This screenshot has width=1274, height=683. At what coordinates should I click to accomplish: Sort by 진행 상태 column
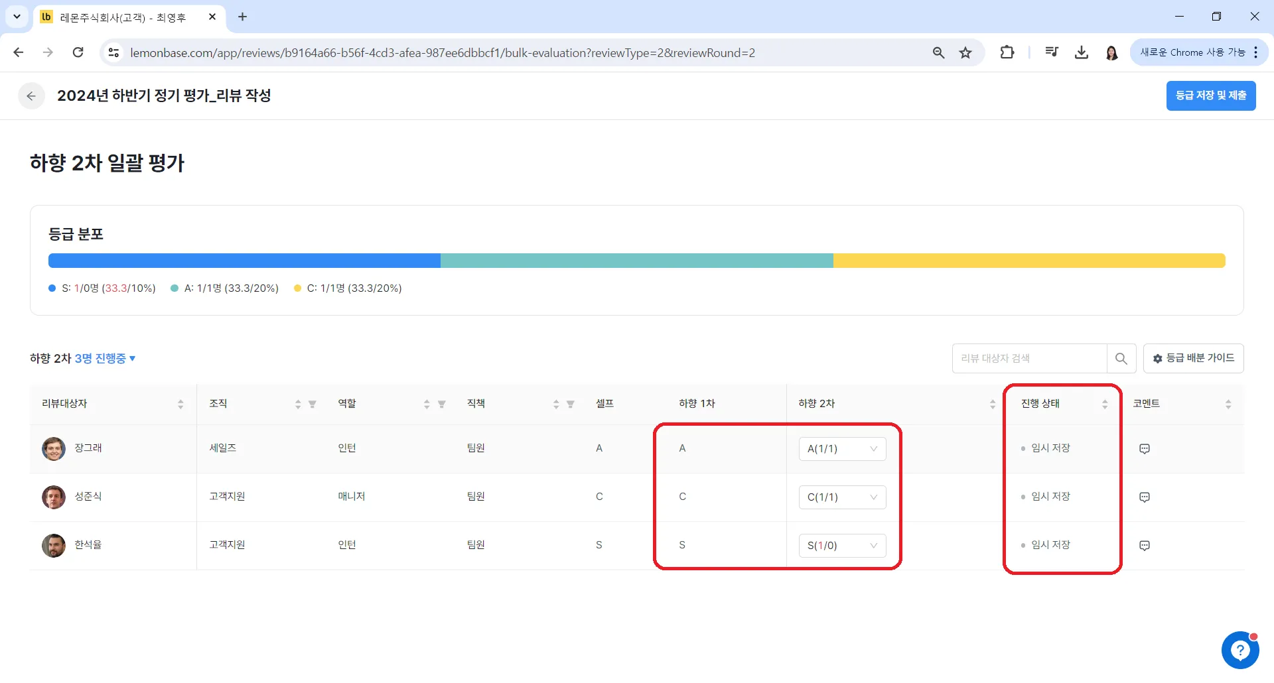(1105, 404)
